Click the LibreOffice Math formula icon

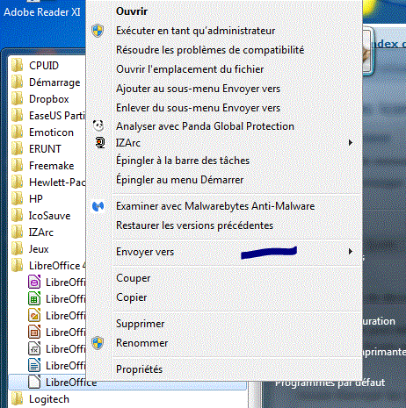pos(34,348)
